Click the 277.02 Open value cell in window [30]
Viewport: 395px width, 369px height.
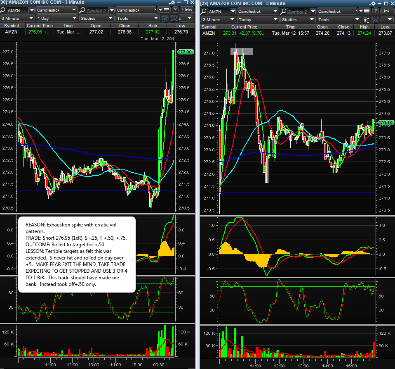pyautogui.click(x=96, y=32)
